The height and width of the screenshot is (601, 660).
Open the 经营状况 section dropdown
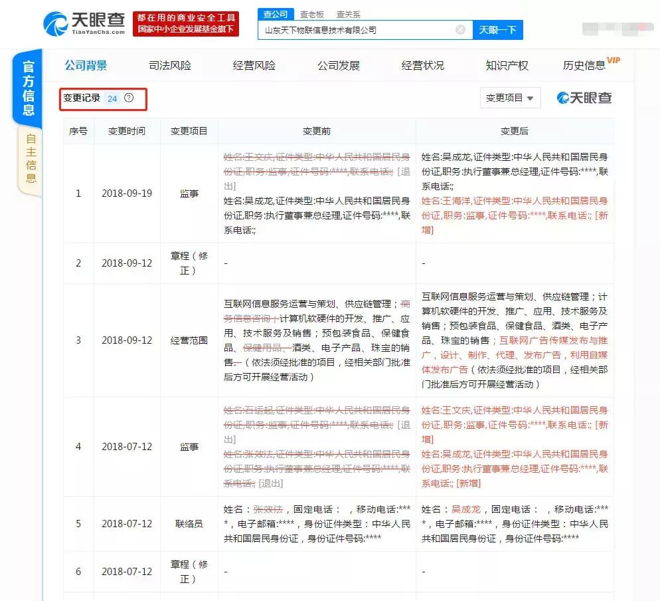[422, 65]
